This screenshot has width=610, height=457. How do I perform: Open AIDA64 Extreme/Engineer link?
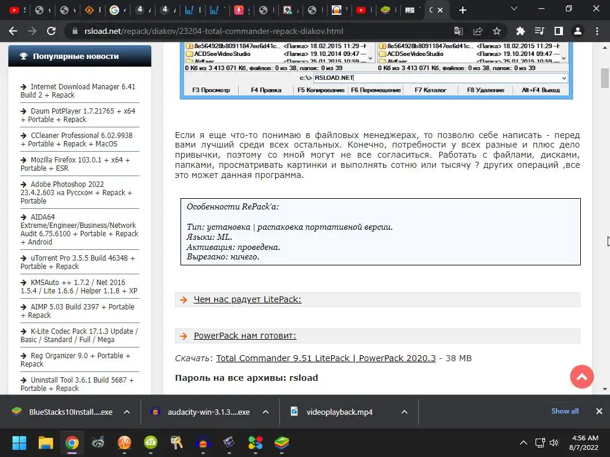click(x=79, y=230)
